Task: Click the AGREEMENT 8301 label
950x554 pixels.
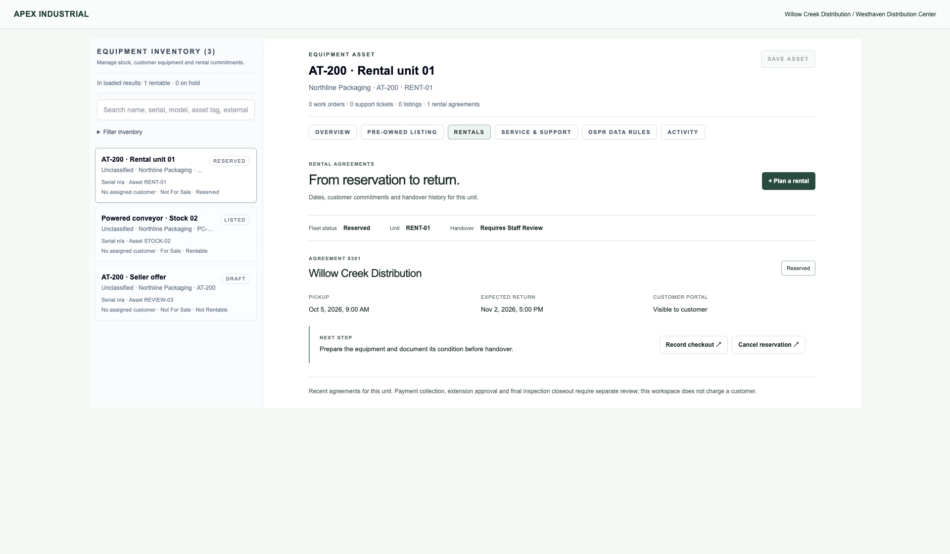Action: tap(334, 259)
